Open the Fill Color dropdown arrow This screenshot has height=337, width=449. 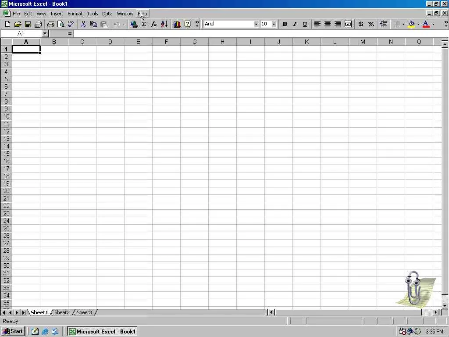[418, 24]
